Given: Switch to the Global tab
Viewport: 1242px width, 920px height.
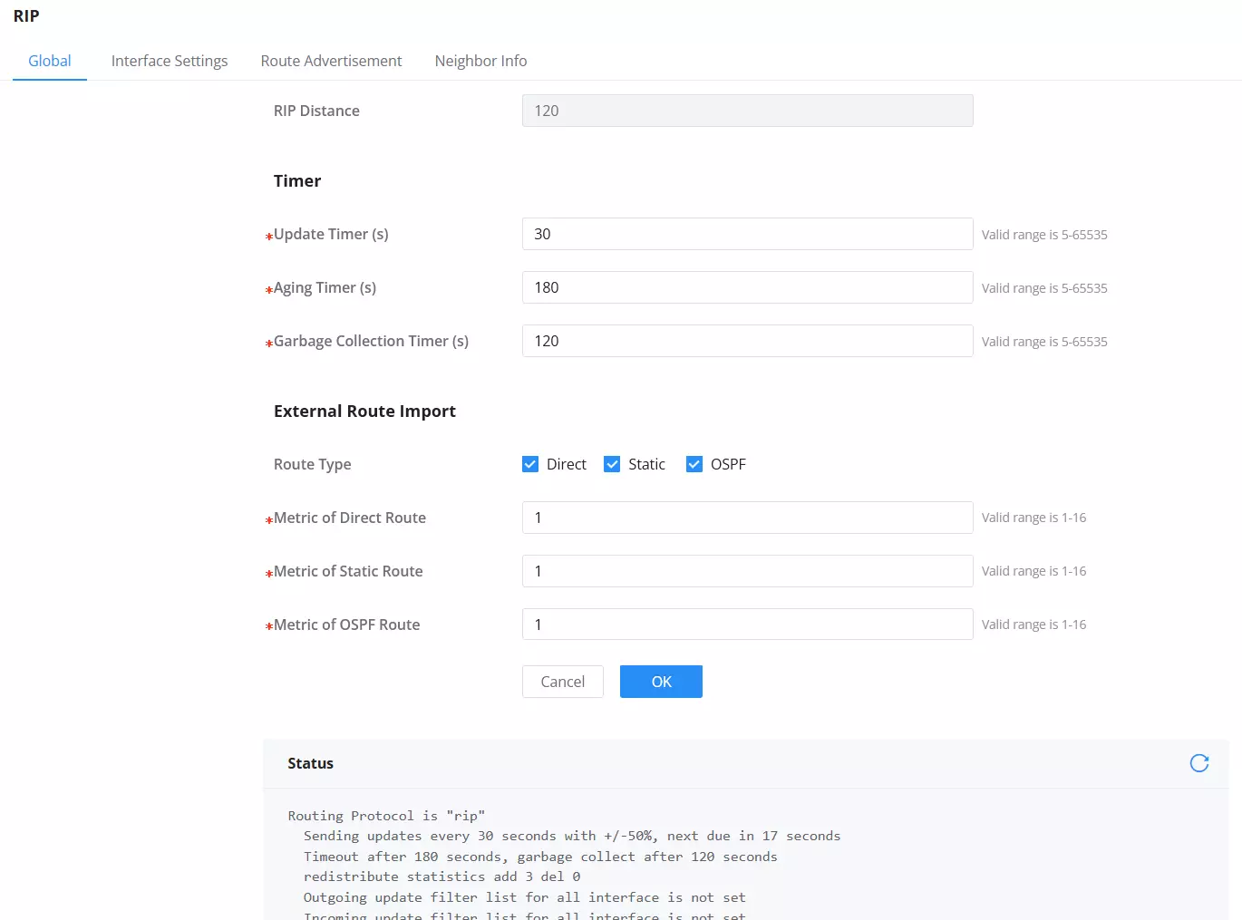Looking at the screenshot, I should 50,61.
